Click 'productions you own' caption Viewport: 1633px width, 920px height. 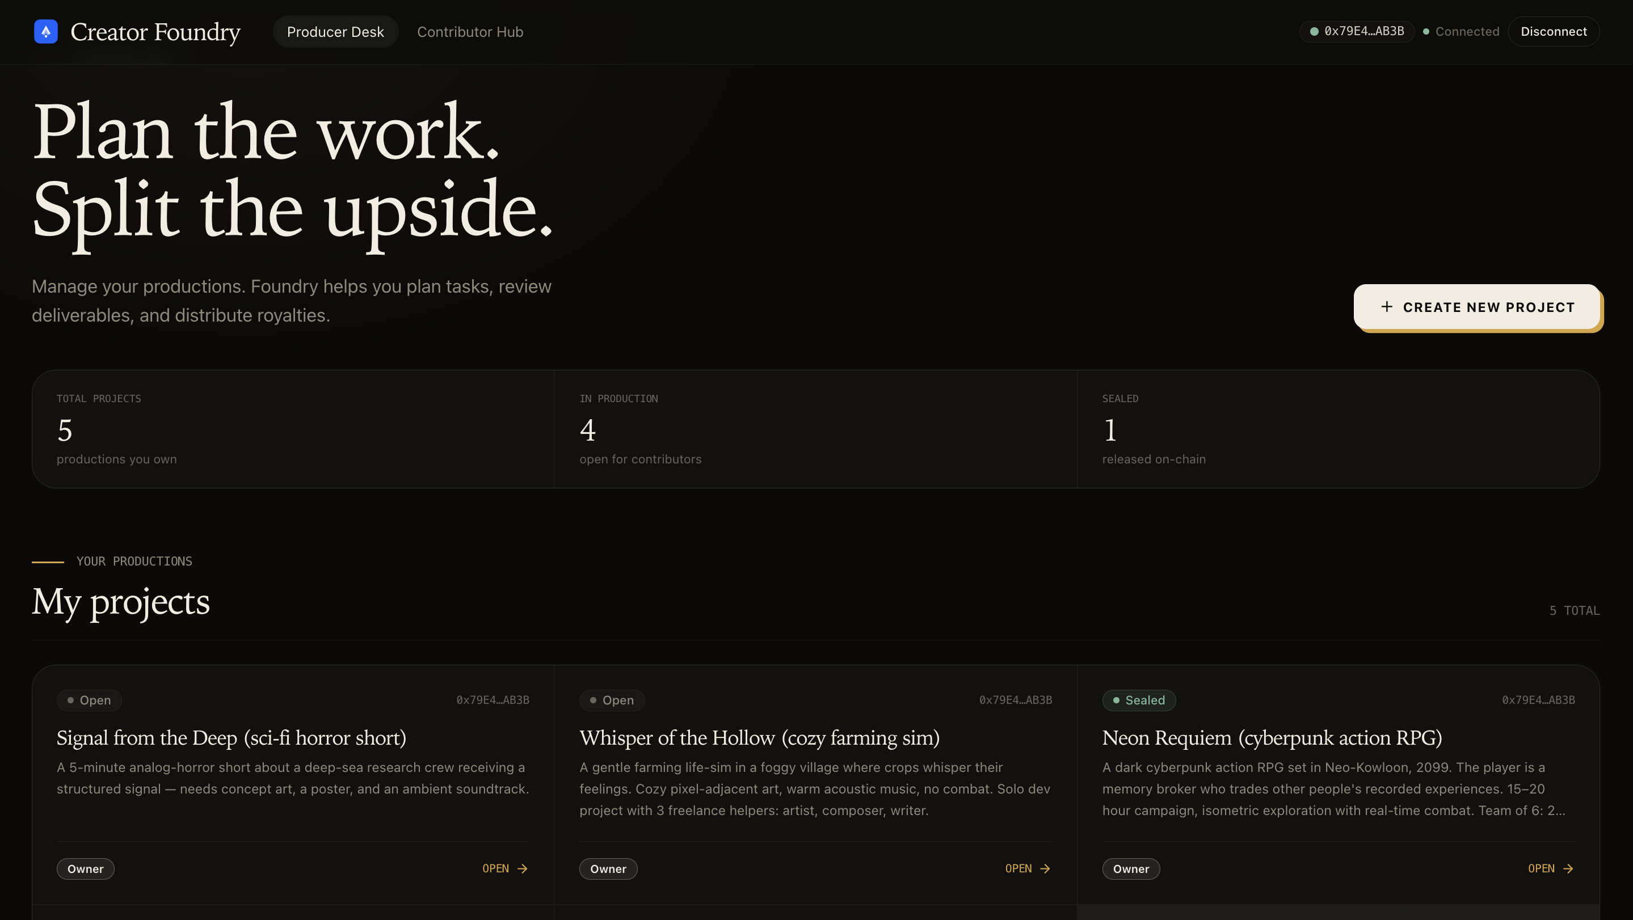click(117, 459)
